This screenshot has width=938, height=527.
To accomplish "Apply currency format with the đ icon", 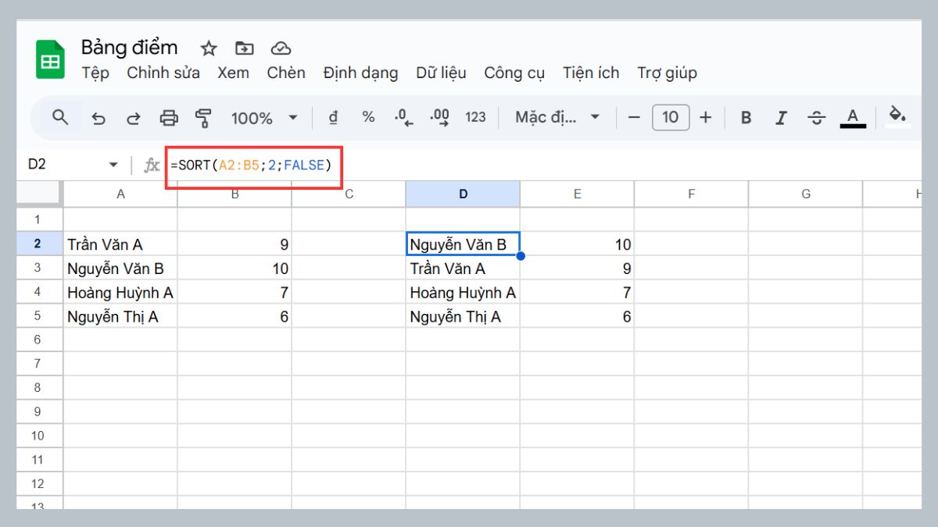I will point(333,117).
